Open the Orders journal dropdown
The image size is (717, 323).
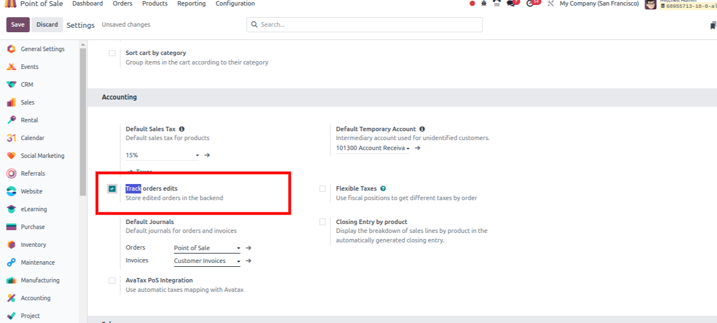click(x=207, y=248)
